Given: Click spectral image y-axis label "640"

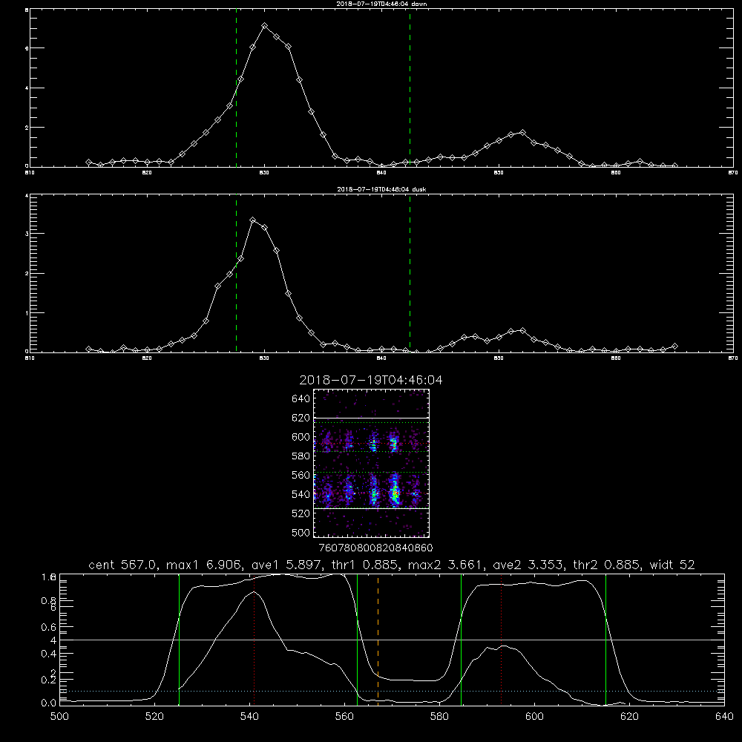Looking at the screenshot, I should pos(301,399).
